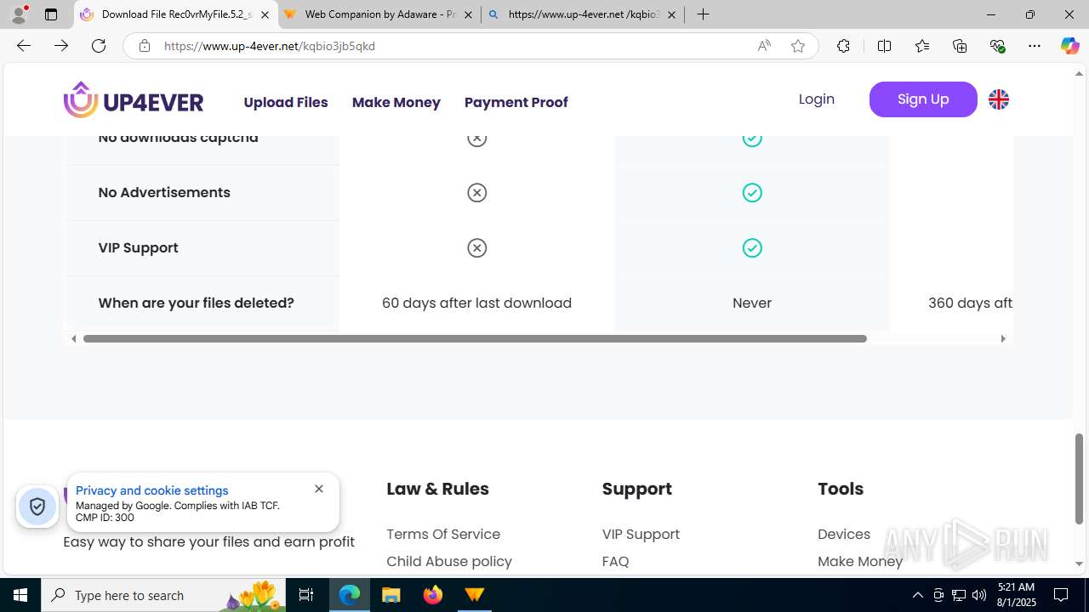Image resolution: width=1089 pixels, height=612 pixels.
Task: Open FAQ footer link
Action: pos(616,561)
